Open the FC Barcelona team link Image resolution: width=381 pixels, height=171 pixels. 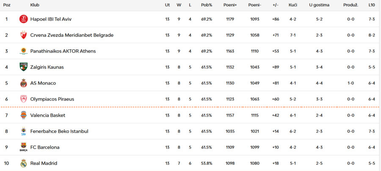[45, 147]
